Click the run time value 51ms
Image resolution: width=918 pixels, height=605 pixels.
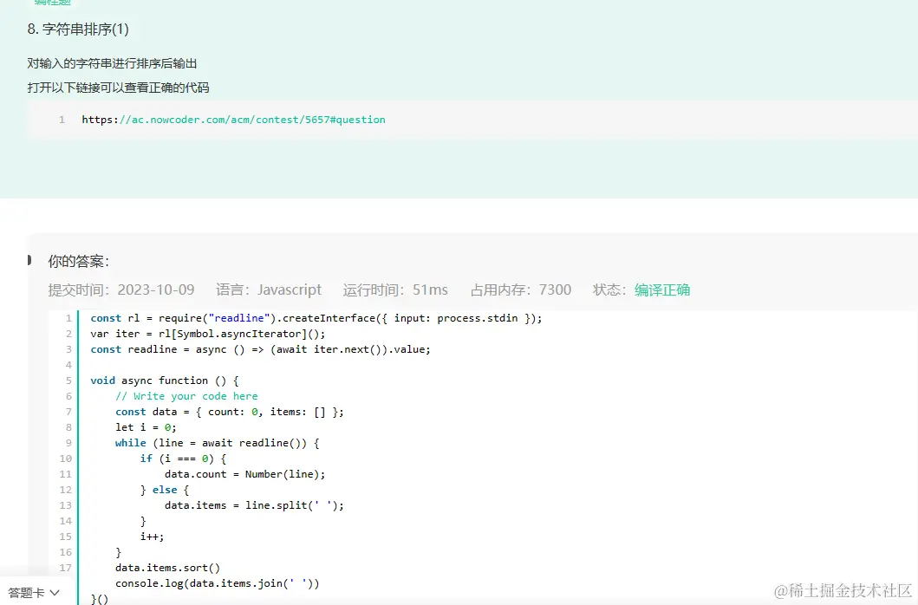pos(430,289)
